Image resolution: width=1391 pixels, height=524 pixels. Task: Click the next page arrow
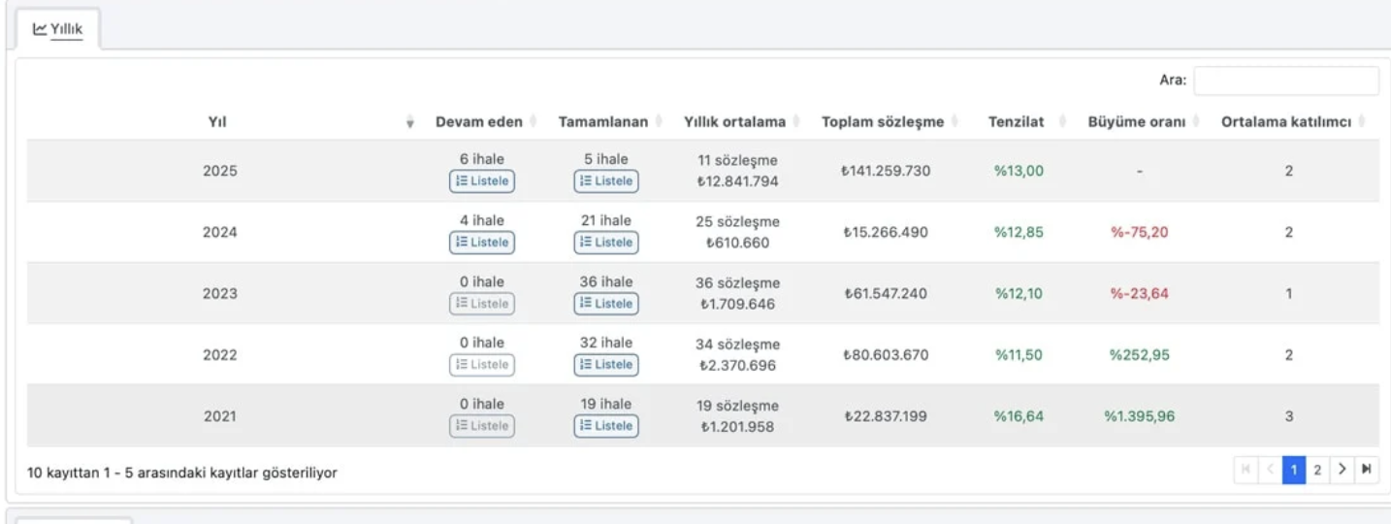coord(1342,471)
